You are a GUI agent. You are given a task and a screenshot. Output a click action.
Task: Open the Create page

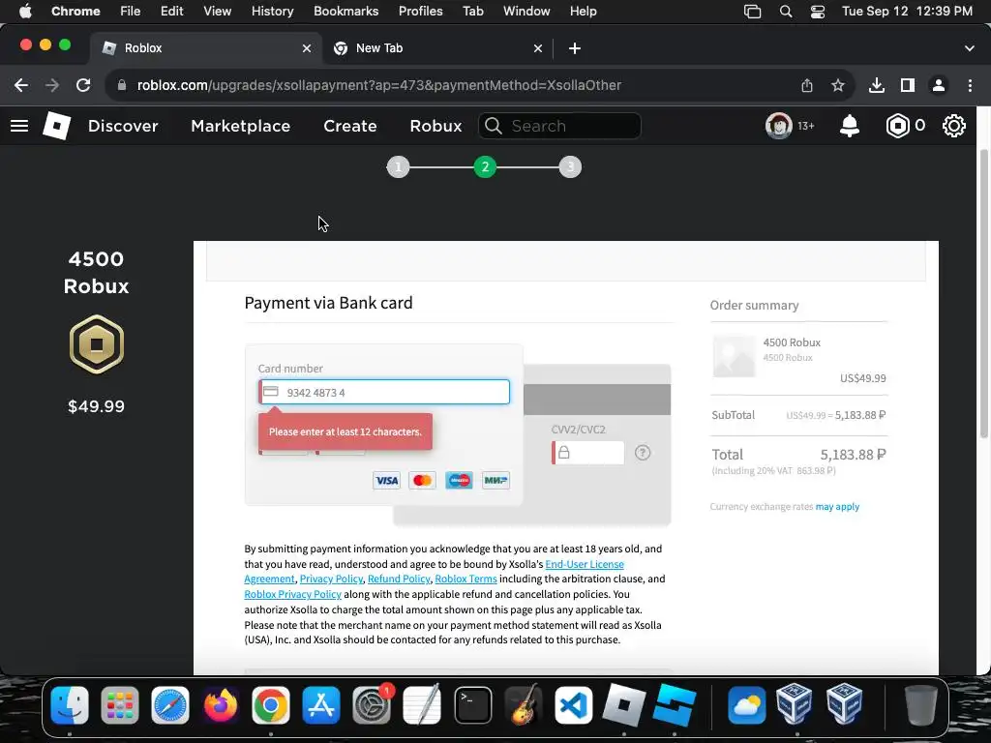(350, 126)
